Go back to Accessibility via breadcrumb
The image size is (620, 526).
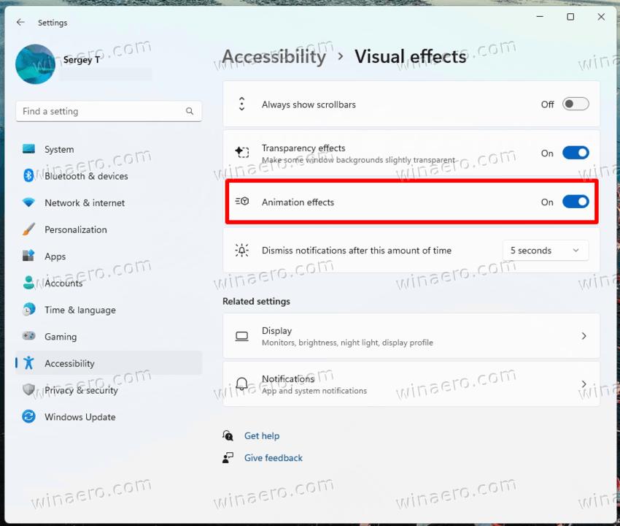tap(274, 57)
